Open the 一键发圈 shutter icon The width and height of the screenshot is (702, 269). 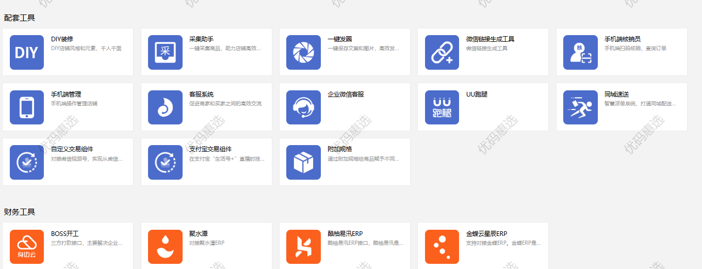tap(303, 52)
